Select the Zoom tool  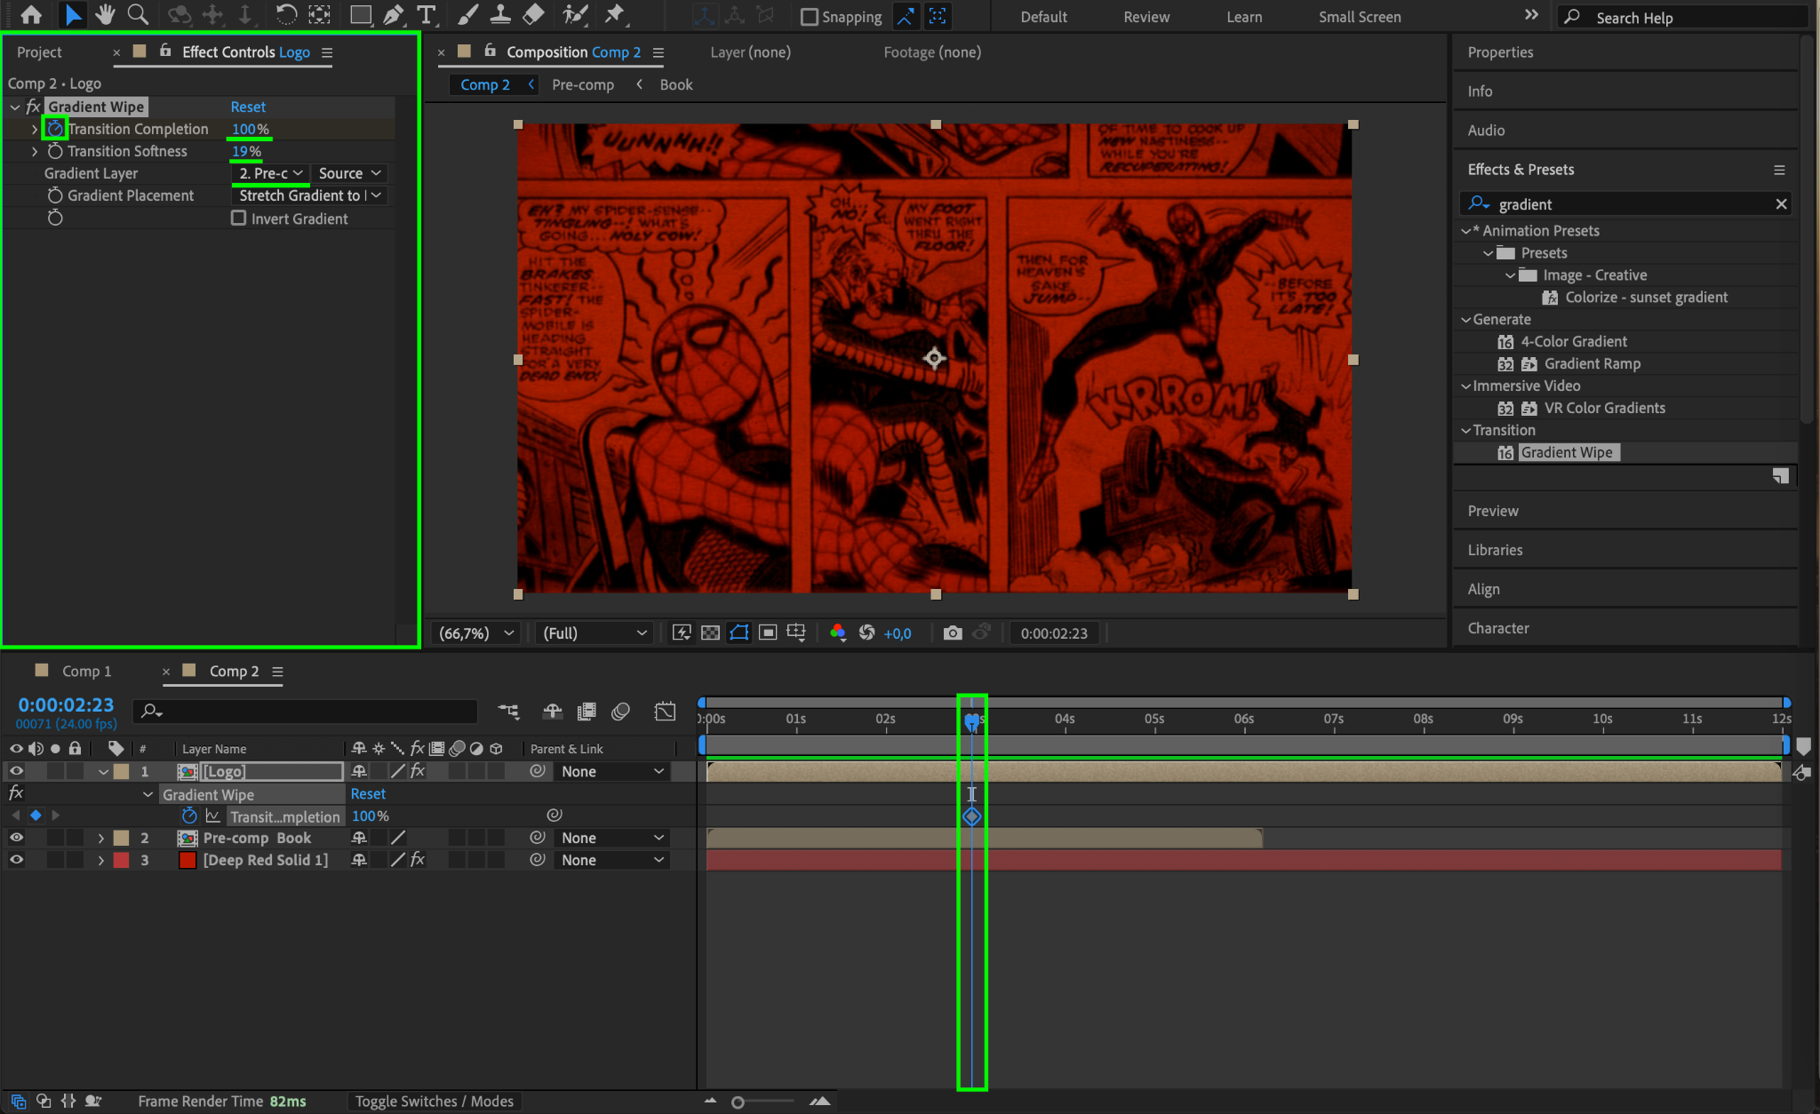138,15
